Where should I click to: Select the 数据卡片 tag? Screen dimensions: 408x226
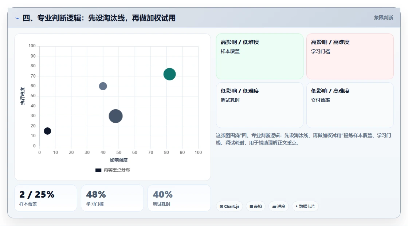[x=305, y=206]
